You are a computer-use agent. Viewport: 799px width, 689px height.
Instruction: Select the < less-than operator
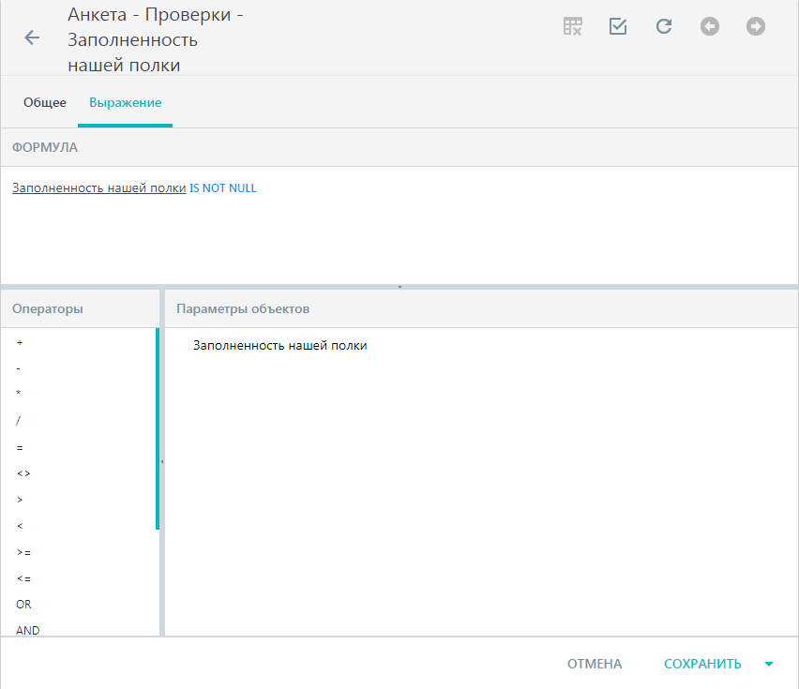click(x=20, y=526)
